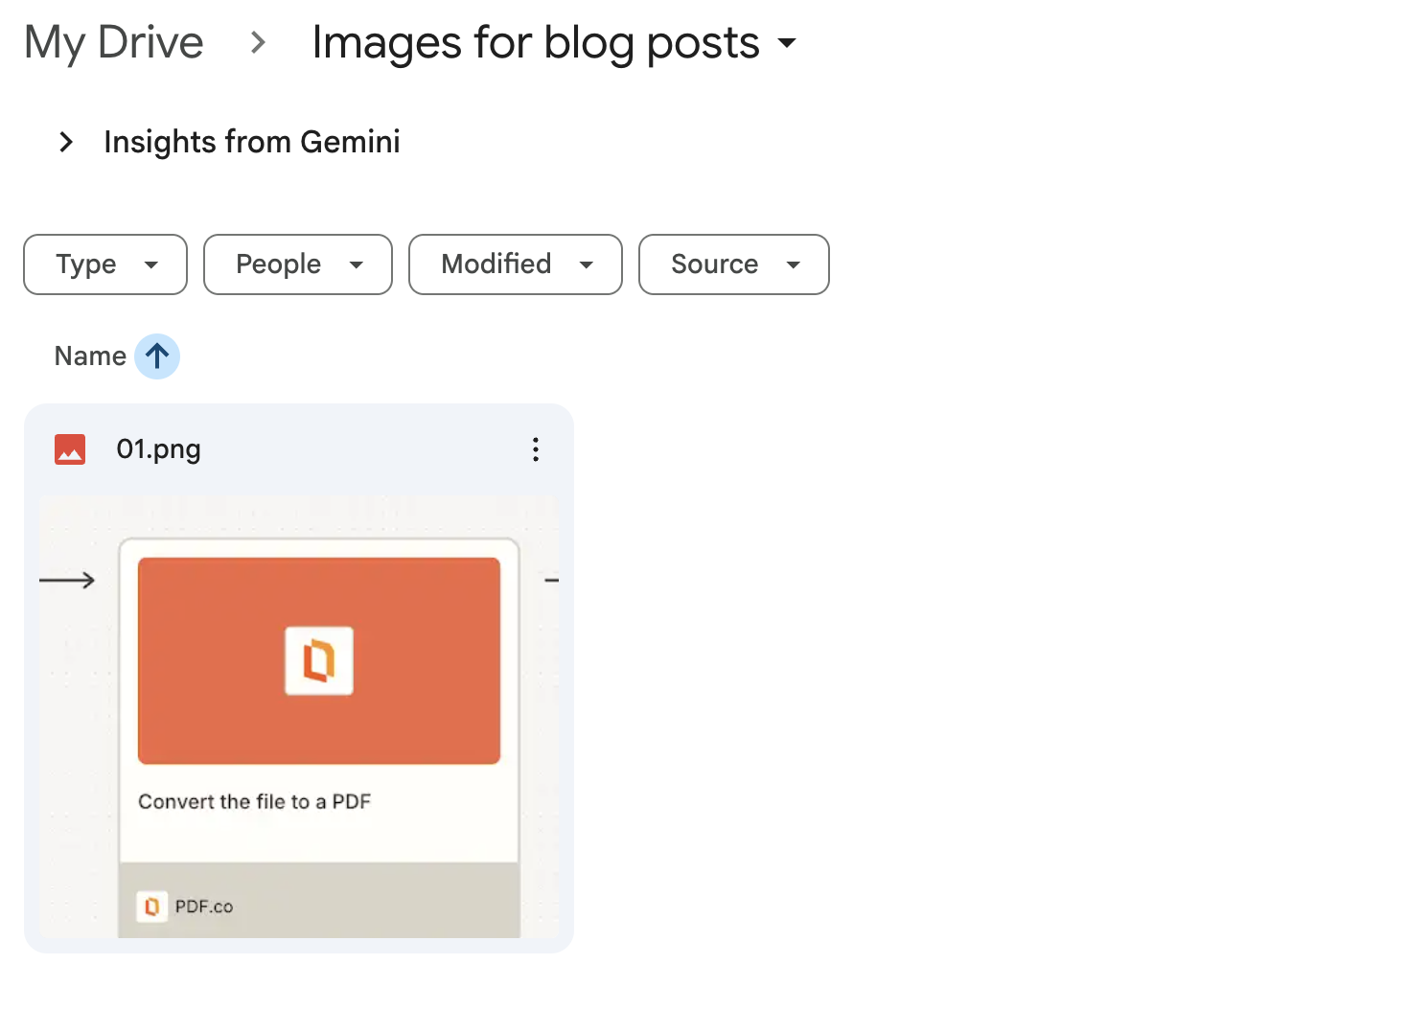Open the three-dot options menu for 01.png
This screenshot has width=1407, height=1010.
pyautogui.click(x=535, y=448)
